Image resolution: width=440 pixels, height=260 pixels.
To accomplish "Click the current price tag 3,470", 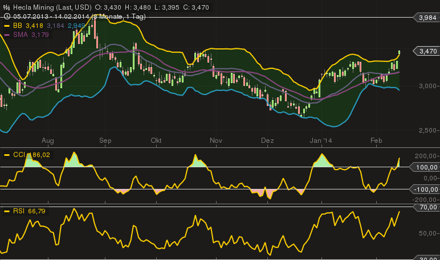I will pos(427,51).
